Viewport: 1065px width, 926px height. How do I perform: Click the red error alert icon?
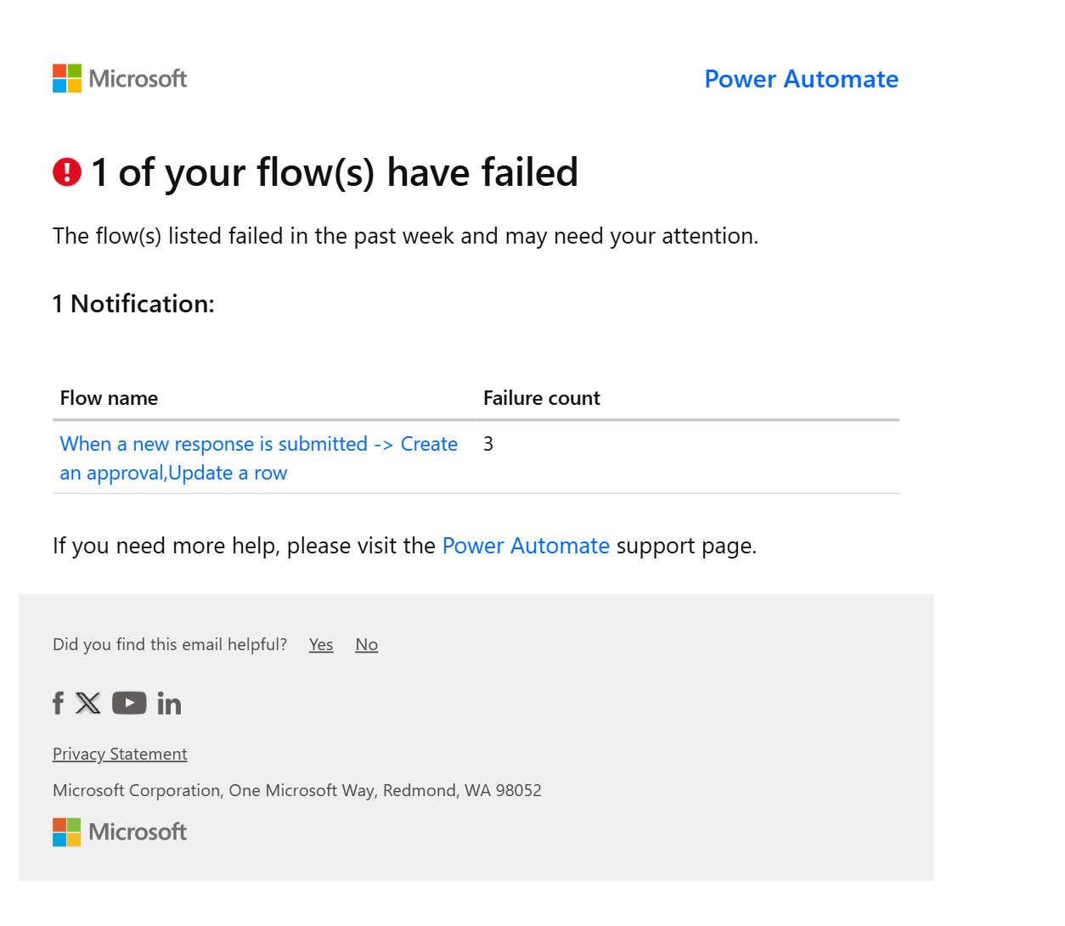[x=67, y=172]
